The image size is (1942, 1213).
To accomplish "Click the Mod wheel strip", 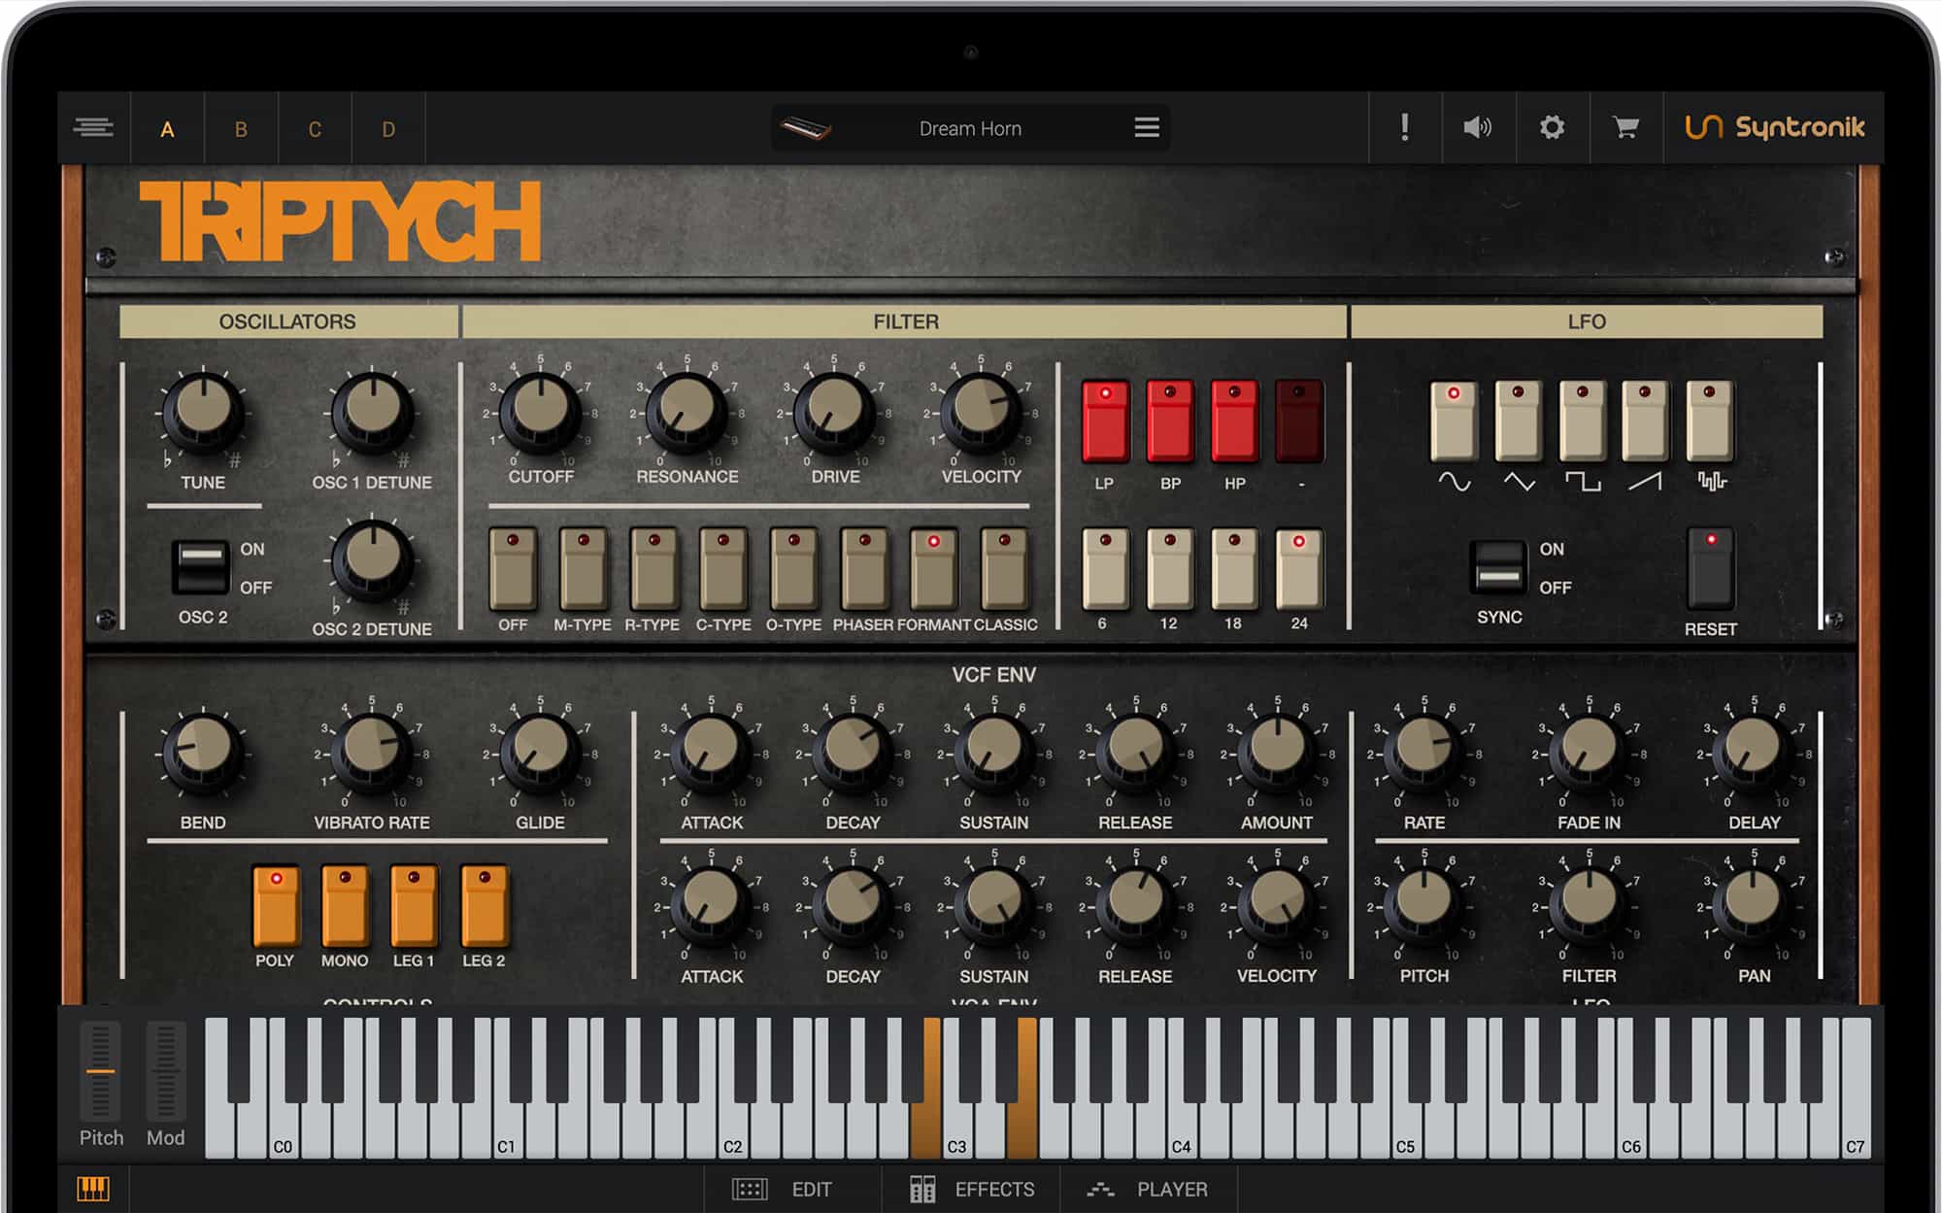I will [165, 1071].
